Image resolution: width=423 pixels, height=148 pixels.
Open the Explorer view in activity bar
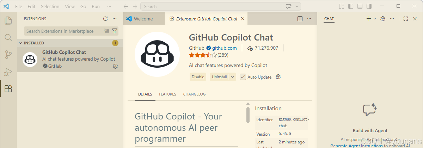pyautogui.click(x=8, y=20)
